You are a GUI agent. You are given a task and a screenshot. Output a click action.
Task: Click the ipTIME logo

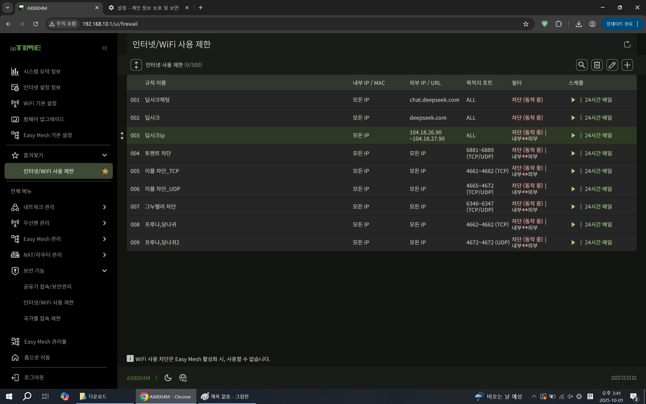tap(26, 48)
